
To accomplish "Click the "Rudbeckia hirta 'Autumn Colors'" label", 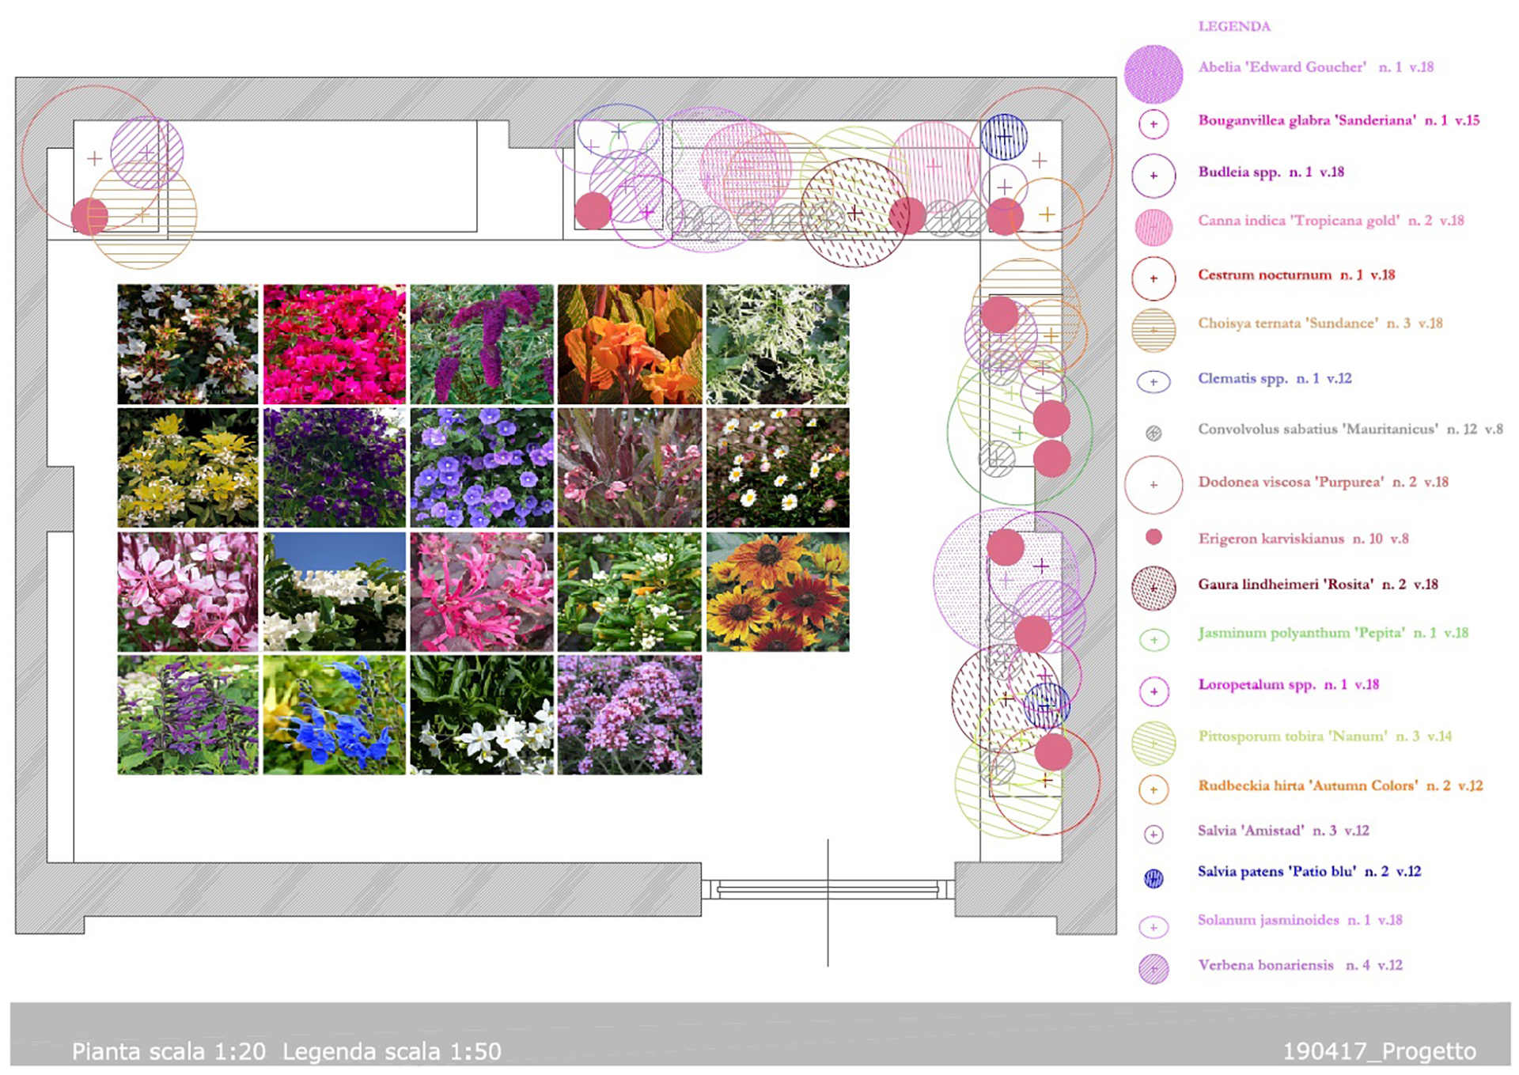I will [1308, 785].
